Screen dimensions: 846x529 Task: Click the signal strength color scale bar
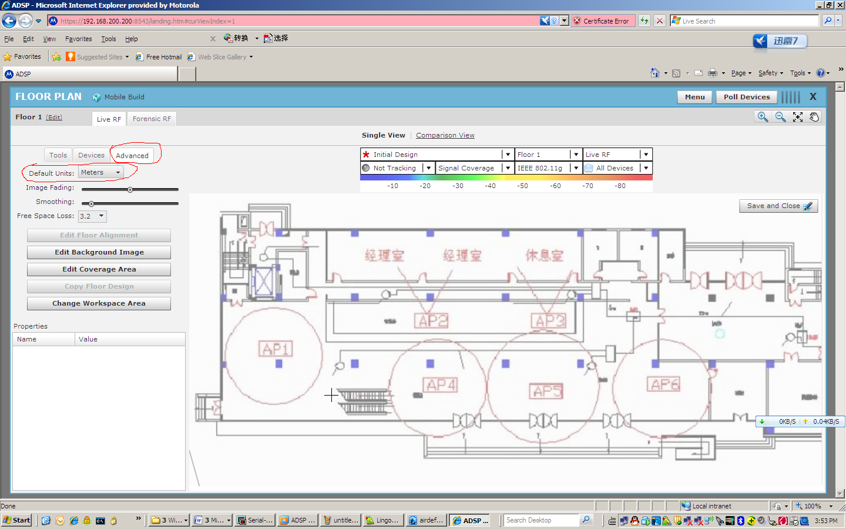click(x=506, y=178)
